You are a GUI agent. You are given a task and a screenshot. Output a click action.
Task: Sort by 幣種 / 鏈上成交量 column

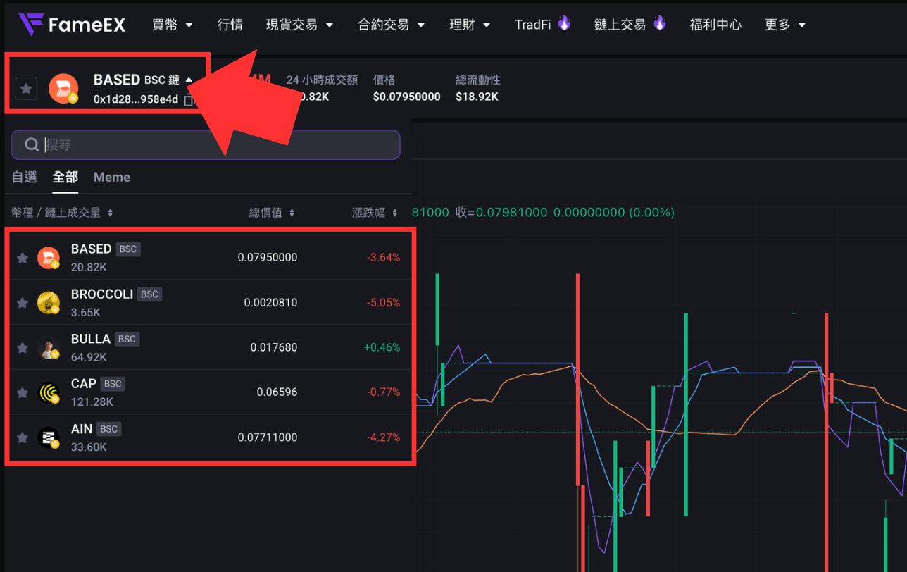(62, 213)
